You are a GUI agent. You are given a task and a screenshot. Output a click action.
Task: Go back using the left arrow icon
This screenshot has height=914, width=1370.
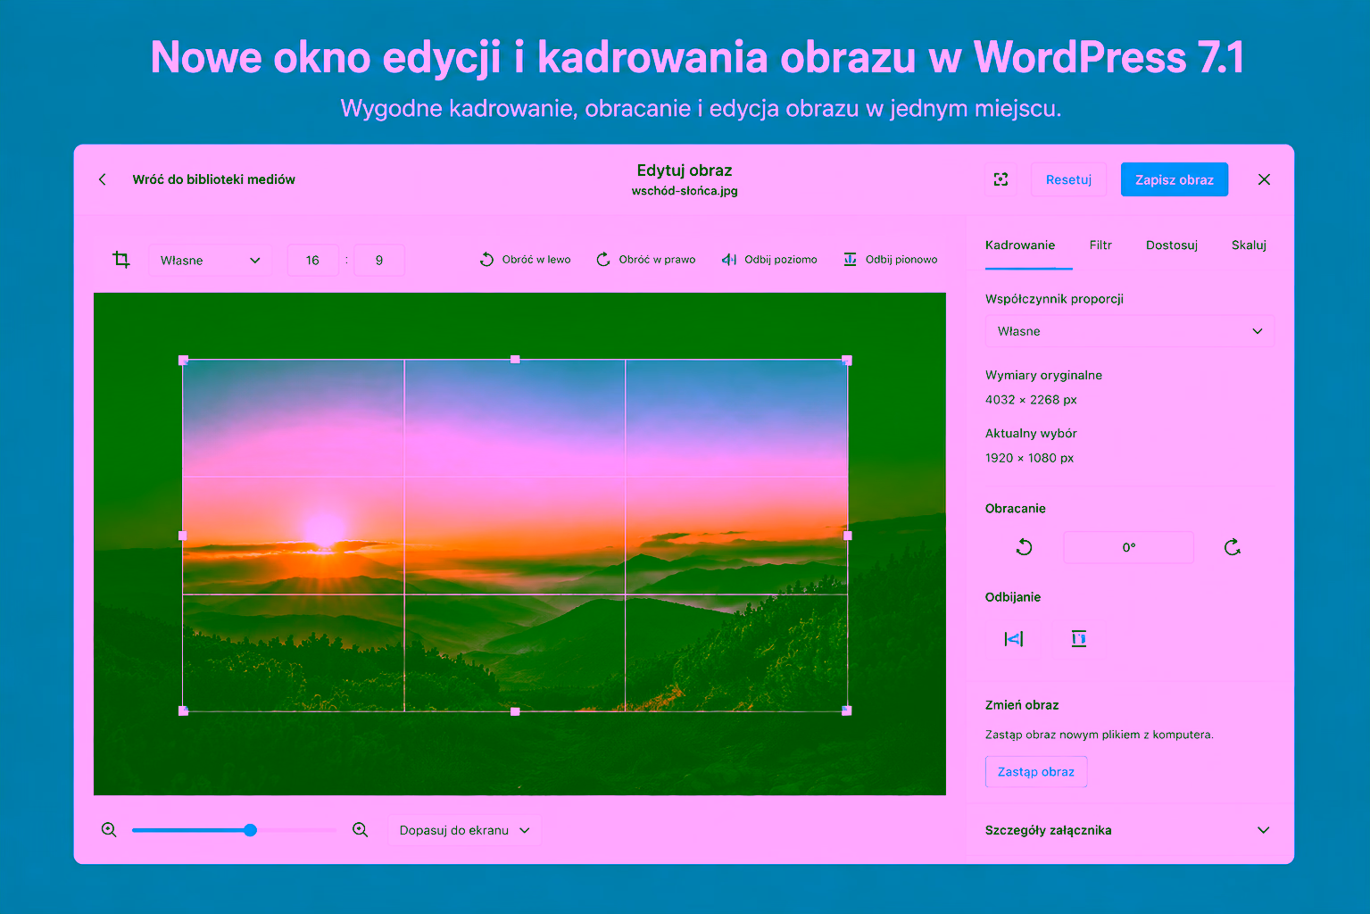[103, 179]
